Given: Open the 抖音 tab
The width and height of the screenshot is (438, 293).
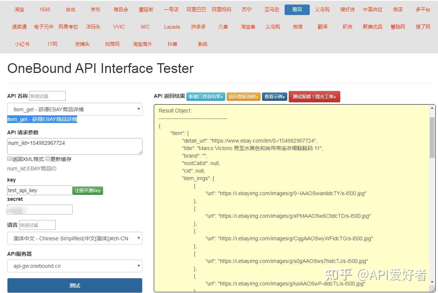Looking at the screenshot, I should [x=172, y=44].
